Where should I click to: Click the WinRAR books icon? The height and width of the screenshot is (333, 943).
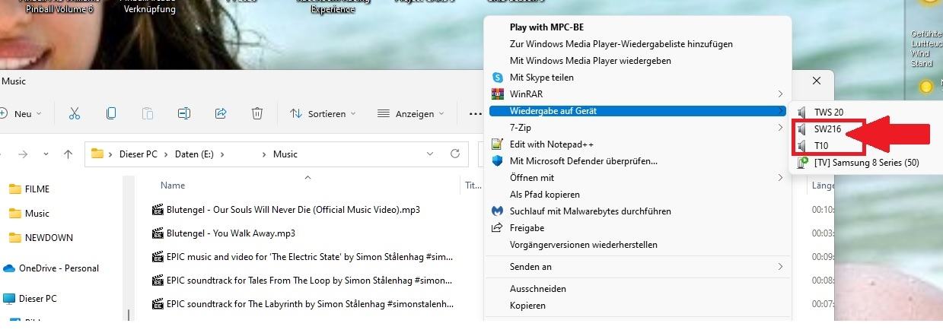(x=498, y=94)
